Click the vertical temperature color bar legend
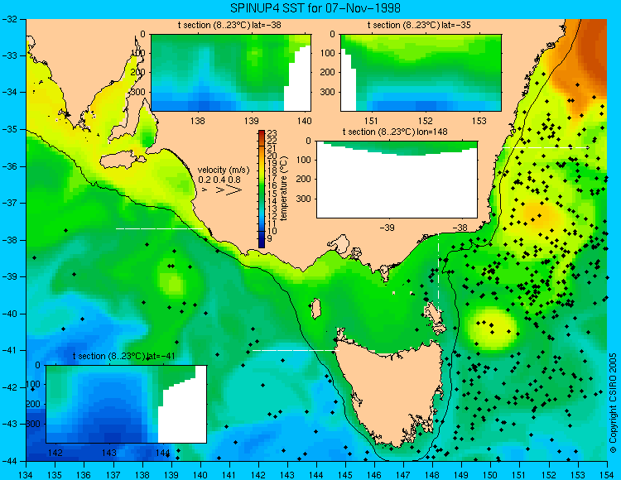 (x=262, y=190)
